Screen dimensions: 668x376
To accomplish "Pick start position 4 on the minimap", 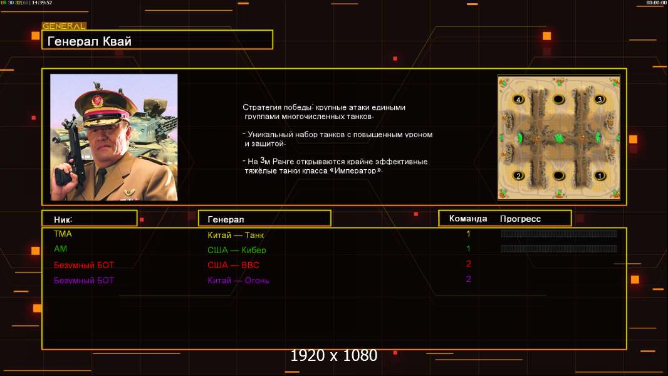I will 518,100.
